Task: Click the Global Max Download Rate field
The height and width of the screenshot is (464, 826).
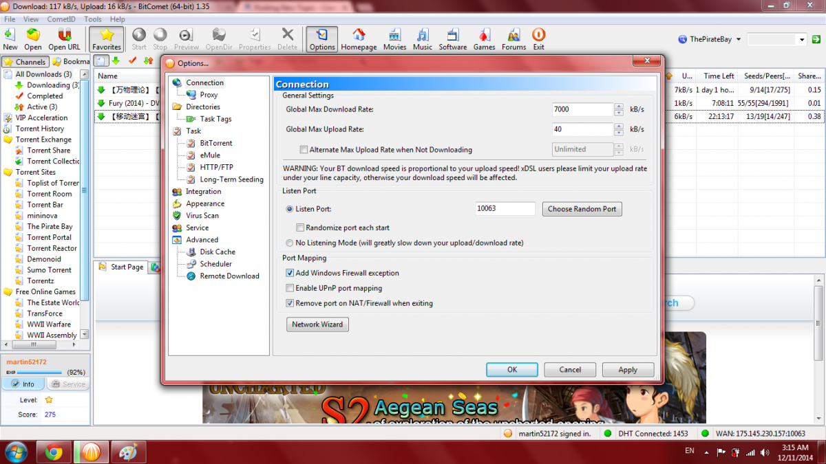Action: [x=582, y=109]
